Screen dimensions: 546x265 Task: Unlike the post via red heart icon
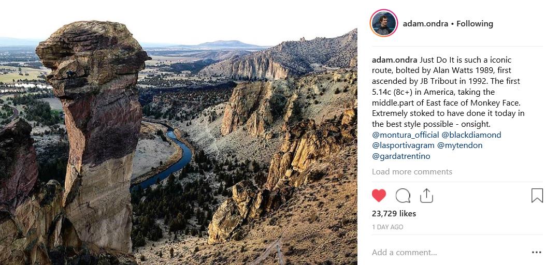click(x=379, y=196)
